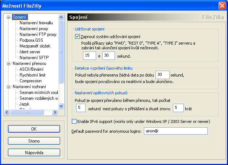
Task: Click the anonymous login password field
Action: pyautogui.click(x=175, y=131)
